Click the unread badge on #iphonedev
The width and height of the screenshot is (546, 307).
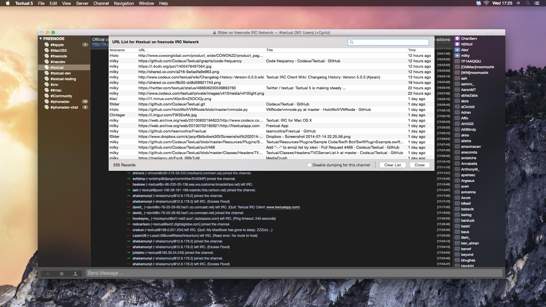coord(85,101)
